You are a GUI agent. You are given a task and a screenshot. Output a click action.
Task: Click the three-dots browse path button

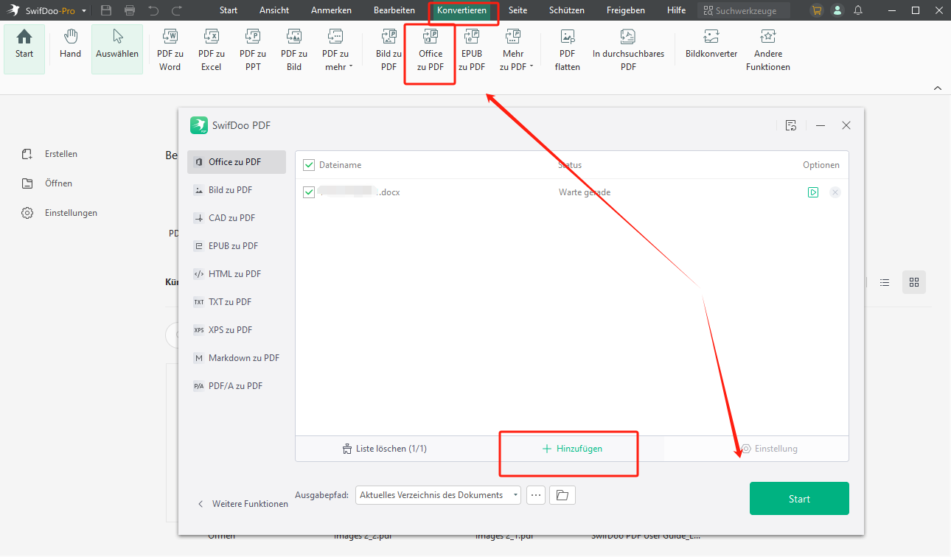[536, 495]
